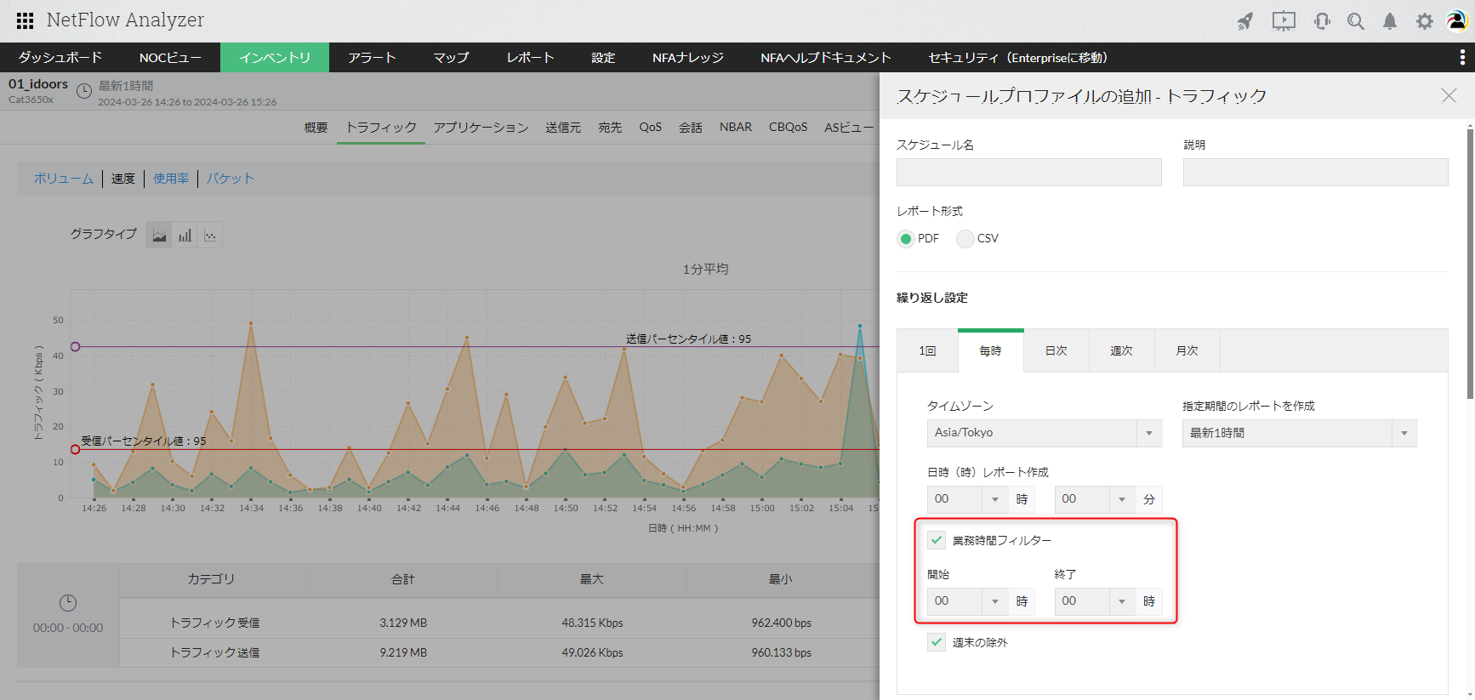Image resolution: width=1475 pixels, height=700 pixels.
Task: Open search with the magnifier icon
Action: point(1356,21)
